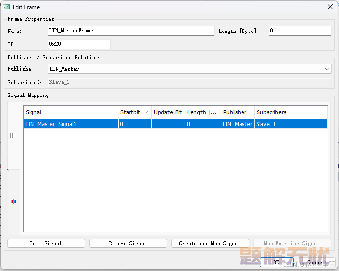Sort by the Update Bit column header
The image size is (339, 271).
(x=168, y=112)
